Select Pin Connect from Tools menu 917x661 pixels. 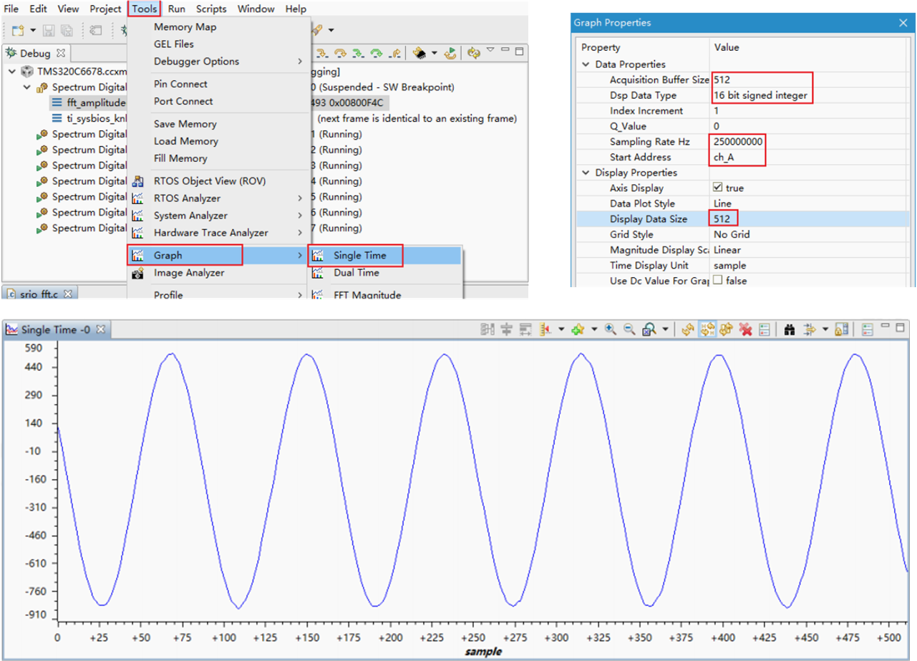[x=180, y=84]
